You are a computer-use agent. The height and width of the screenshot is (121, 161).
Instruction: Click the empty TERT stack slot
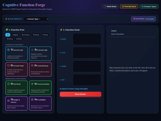(87, 66)
